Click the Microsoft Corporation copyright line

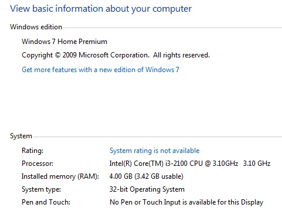coord(115,55)
